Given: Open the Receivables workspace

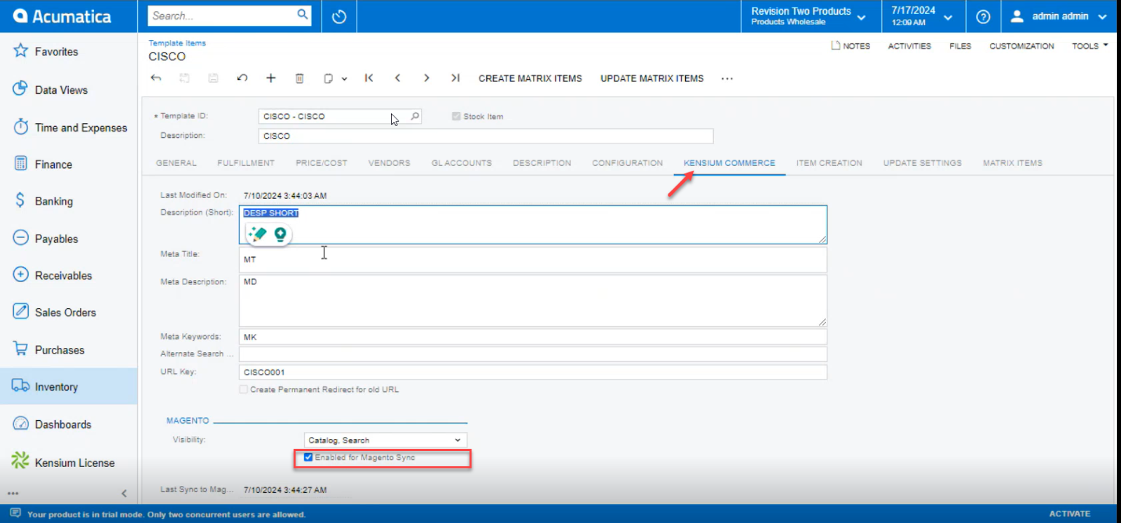Looking at the screenshot, I should (63, 275).
